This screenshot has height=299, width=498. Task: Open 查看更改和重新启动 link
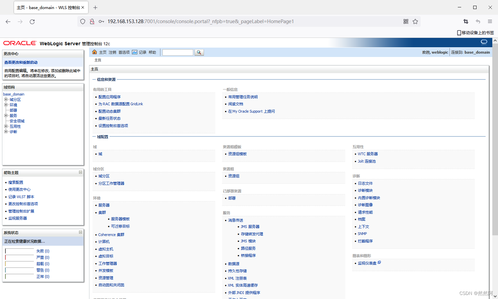(x=21, y=62)
